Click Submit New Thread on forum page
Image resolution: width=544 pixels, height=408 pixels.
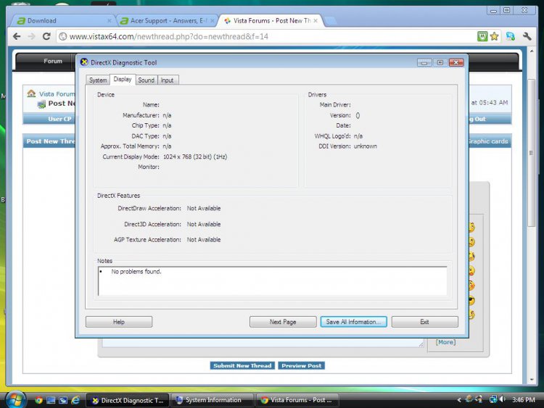(242, 366)
